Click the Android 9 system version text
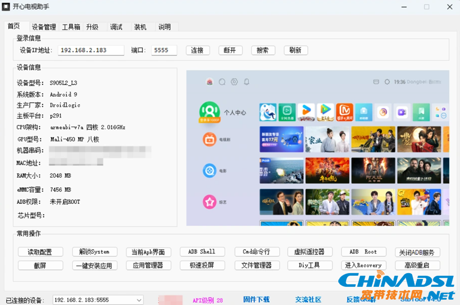The width and height of the screenshot is (460, 305). pyautogui.click(x=63, y=95)
